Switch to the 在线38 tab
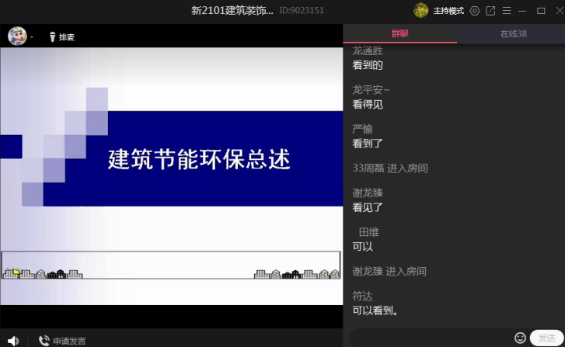Image resolution: width=565 pixels, height=347 pixels. [513, 34]
